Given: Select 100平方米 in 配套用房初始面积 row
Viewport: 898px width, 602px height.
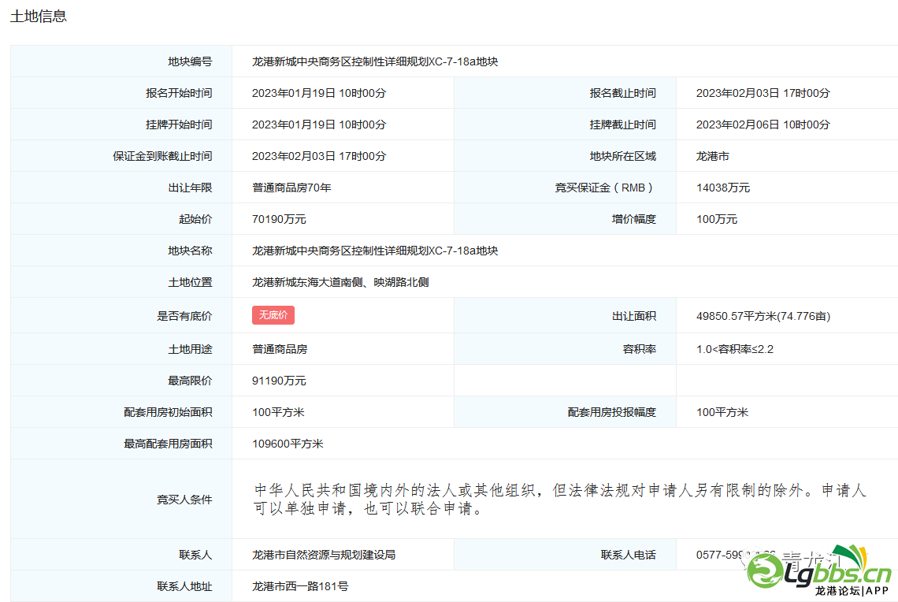Looking at the screenshot, I should point(278,412).
